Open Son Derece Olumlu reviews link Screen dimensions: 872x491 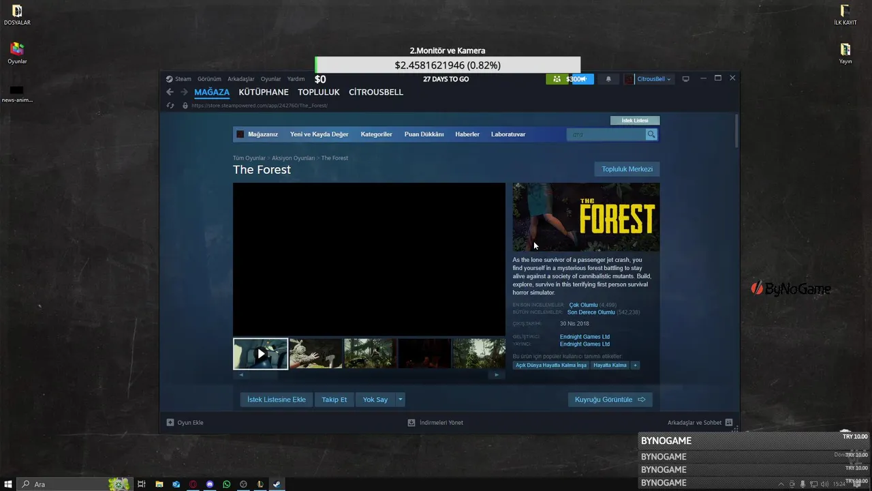591,312
